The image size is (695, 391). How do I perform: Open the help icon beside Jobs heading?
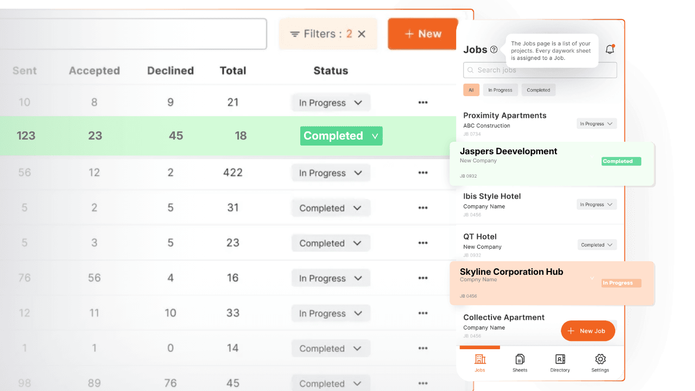click(x=494, y=49)
